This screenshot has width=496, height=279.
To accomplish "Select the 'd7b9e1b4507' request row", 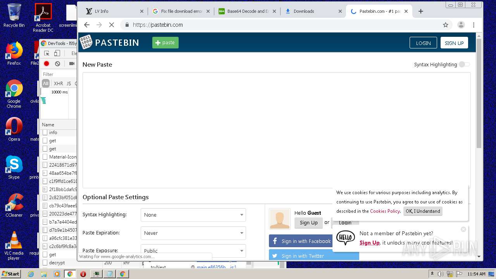I will [59, 230].
